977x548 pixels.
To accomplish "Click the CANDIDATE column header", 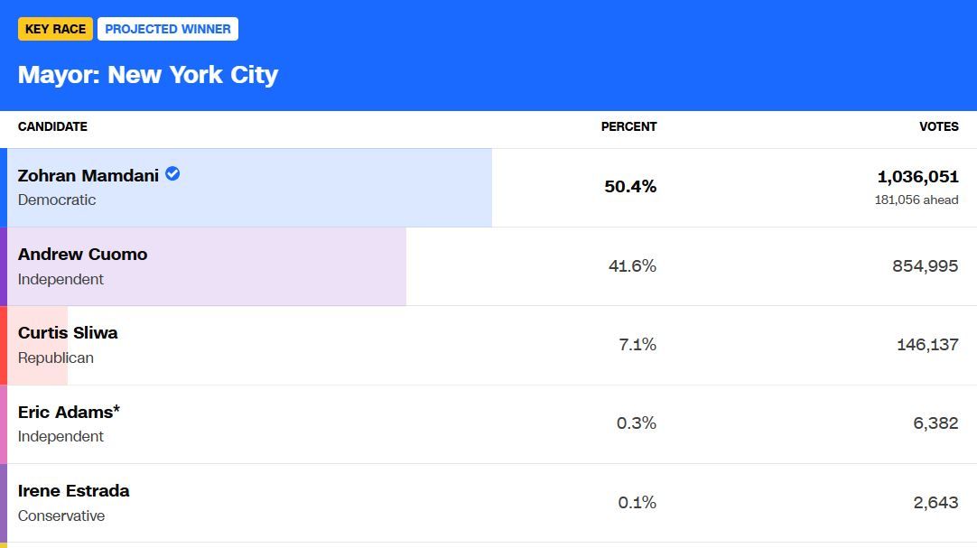I will 52,126.
